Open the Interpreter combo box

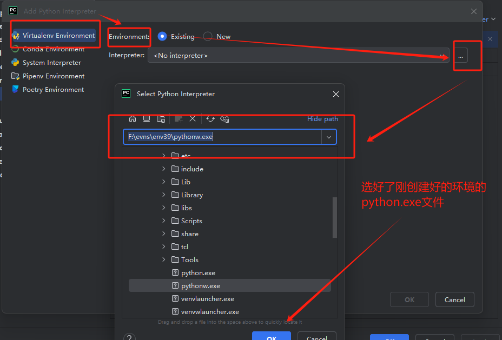[x=299, y=55]
